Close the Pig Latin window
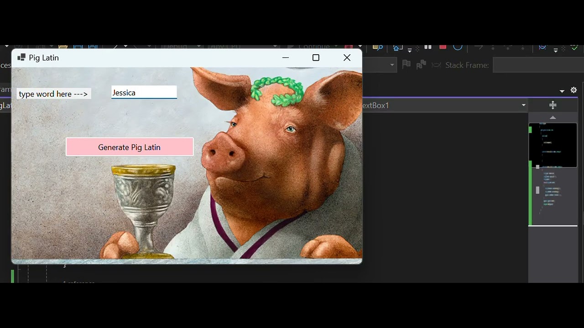 pyautogui.click(x=347, y=58)
